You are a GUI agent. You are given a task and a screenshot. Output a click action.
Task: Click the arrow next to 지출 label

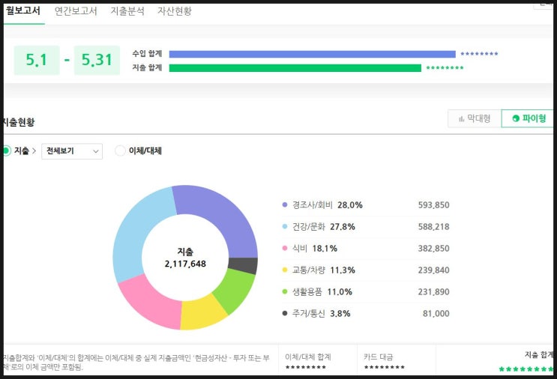point(34,151)
